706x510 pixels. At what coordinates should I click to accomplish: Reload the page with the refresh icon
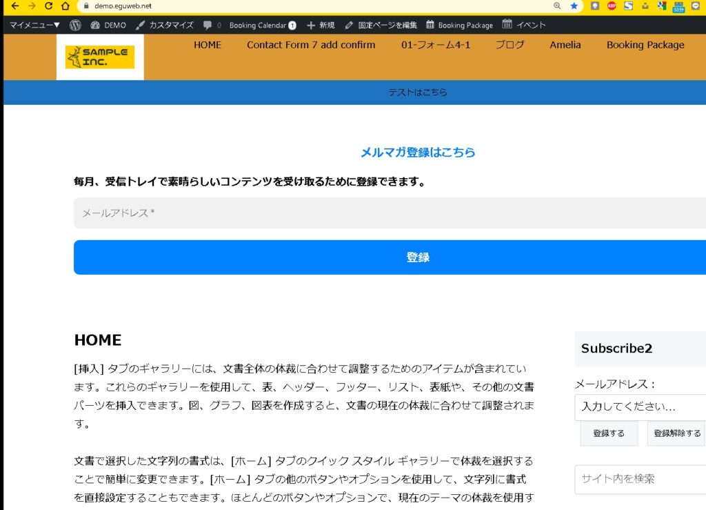click(48, 6)
